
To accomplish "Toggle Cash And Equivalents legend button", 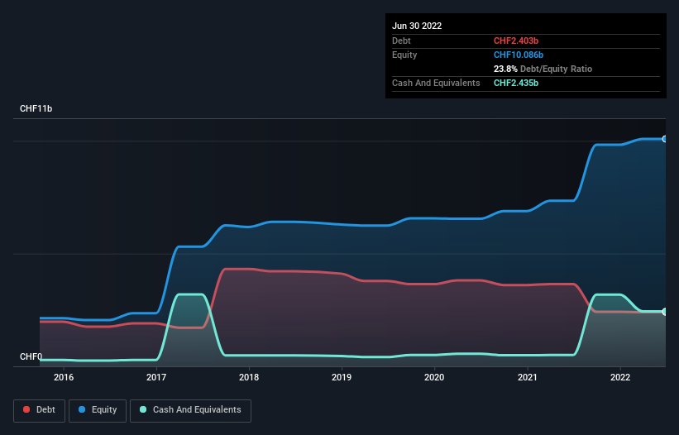I will click(x=190, y=410).
